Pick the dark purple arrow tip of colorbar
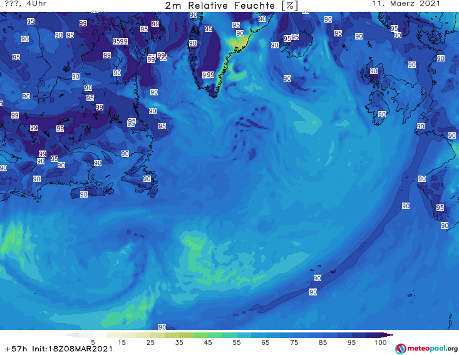The height and width of the screenshot is (355, 459). point(387,335)
